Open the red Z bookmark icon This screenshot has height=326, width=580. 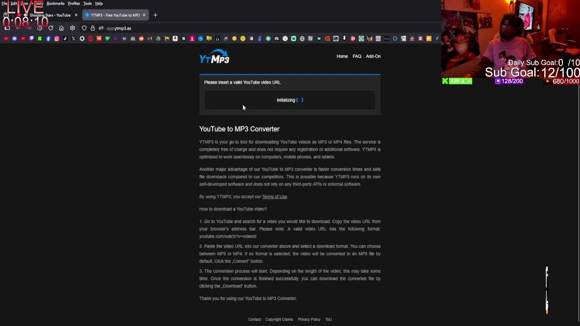pos(420,38)
